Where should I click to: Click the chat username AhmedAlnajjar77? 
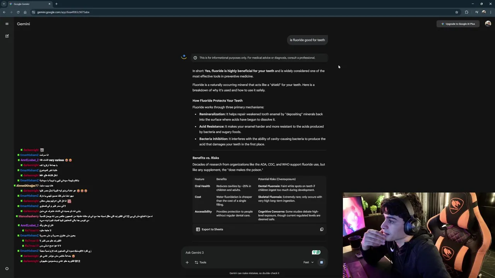click(x=27, y=186)
